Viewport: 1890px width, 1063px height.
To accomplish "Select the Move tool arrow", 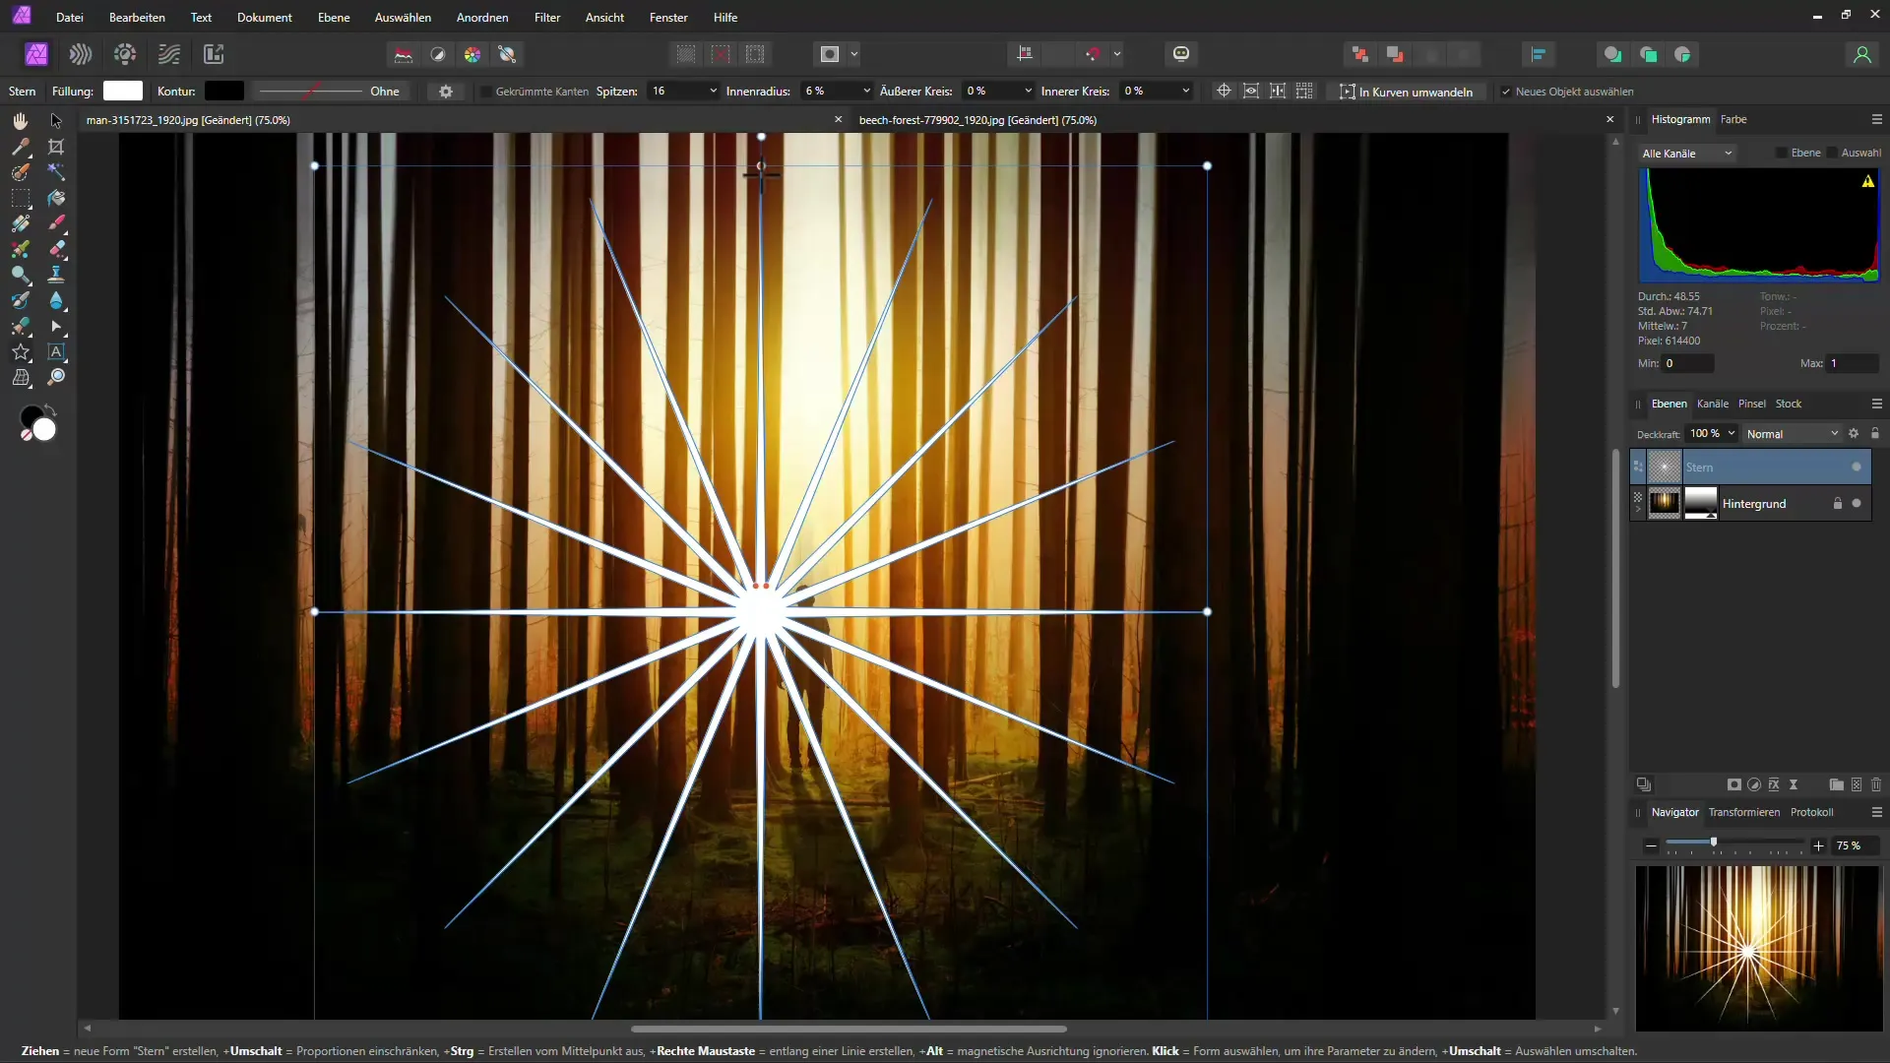I will 56,120.
